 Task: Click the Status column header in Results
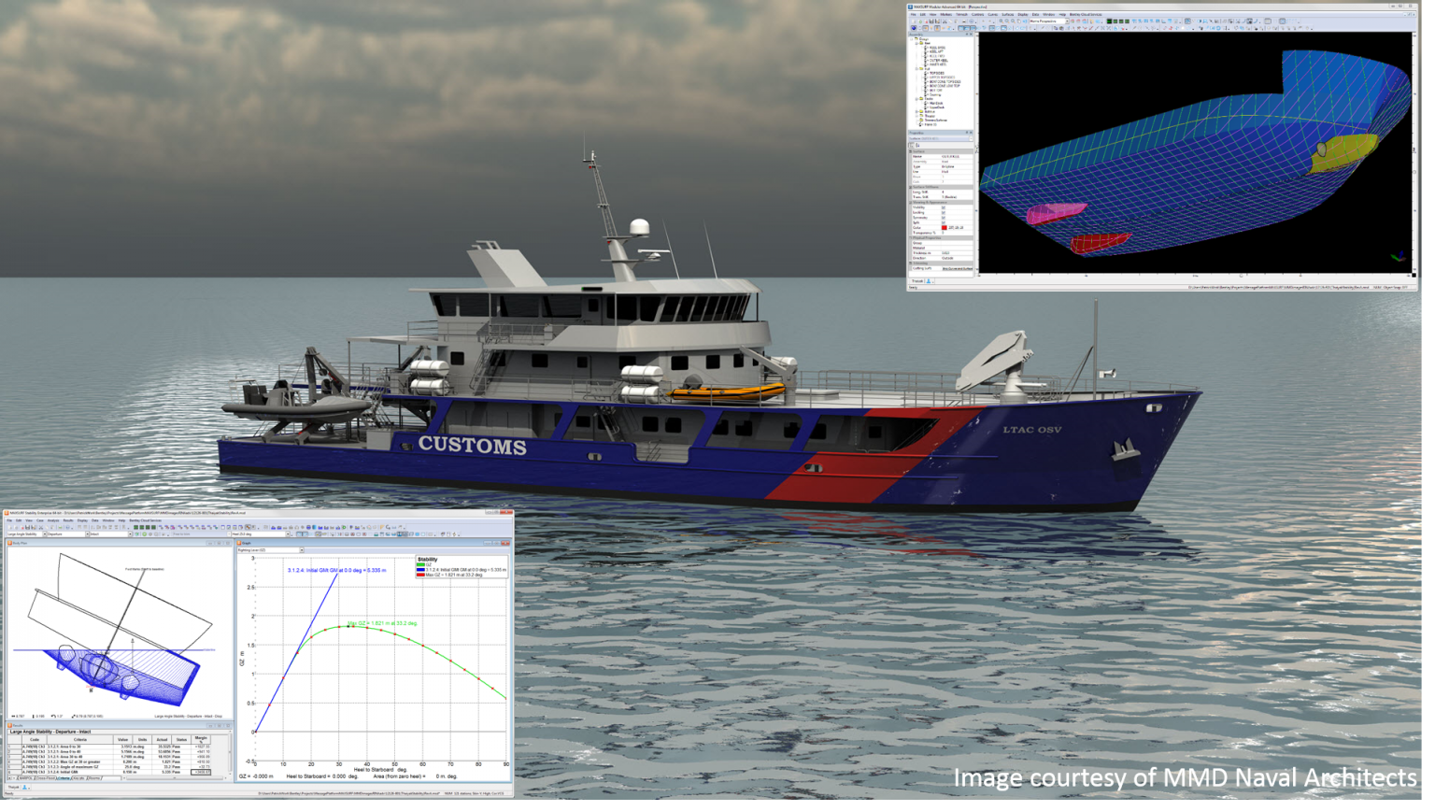click(x=181, y=739)
